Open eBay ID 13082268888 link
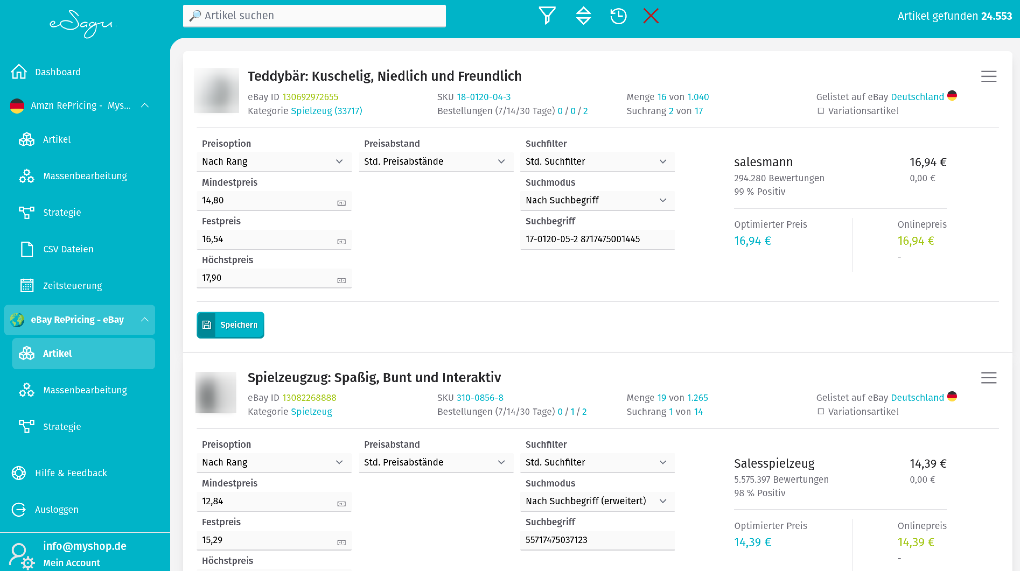 click(309, 398)
